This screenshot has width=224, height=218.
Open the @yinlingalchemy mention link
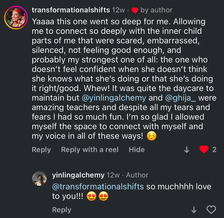114,98
